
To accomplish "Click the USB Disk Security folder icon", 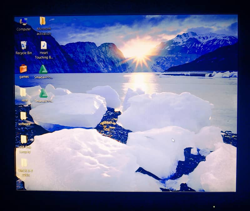I will (24, 139).
